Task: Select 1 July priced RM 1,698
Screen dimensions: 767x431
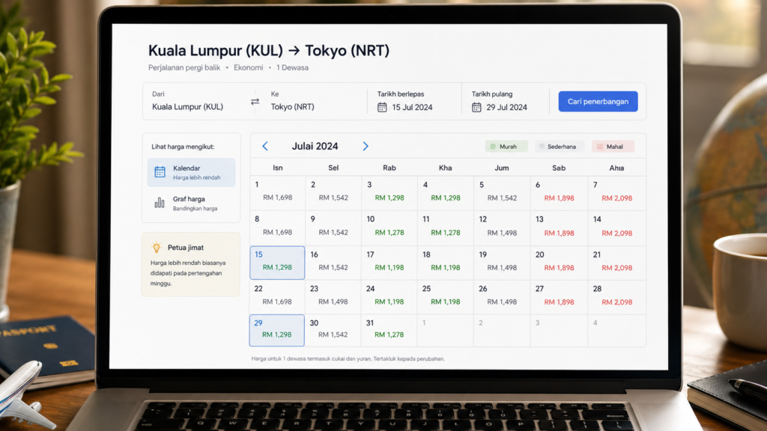Action: 278,194
